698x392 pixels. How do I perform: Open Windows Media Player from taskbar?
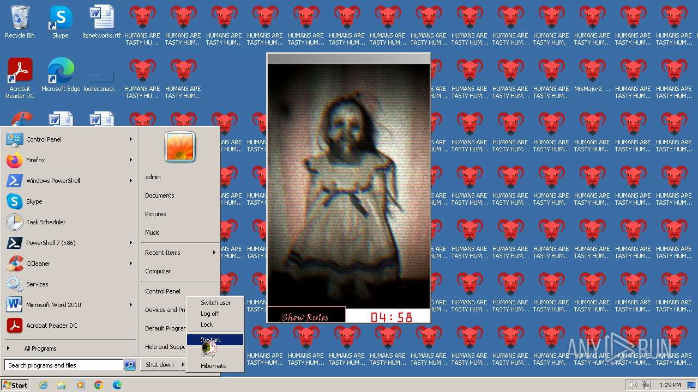80,385
